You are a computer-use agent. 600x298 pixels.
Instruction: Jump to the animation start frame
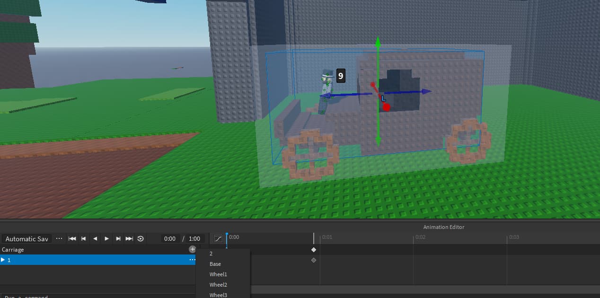click(72, 238)
